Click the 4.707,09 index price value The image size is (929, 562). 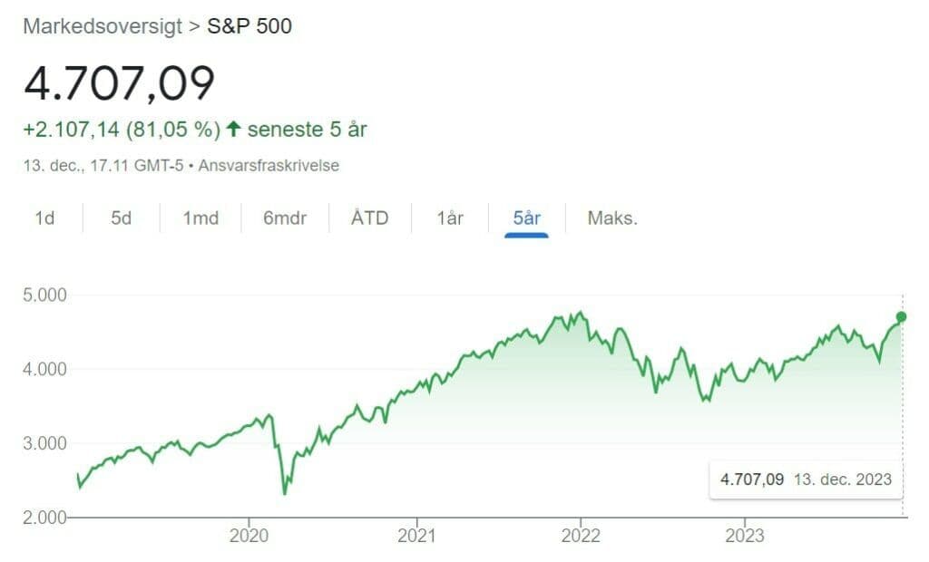[119, 83]
